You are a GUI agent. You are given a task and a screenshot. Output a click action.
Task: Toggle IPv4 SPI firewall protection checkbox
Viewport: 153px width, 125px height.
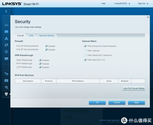(x=46, y=46)
